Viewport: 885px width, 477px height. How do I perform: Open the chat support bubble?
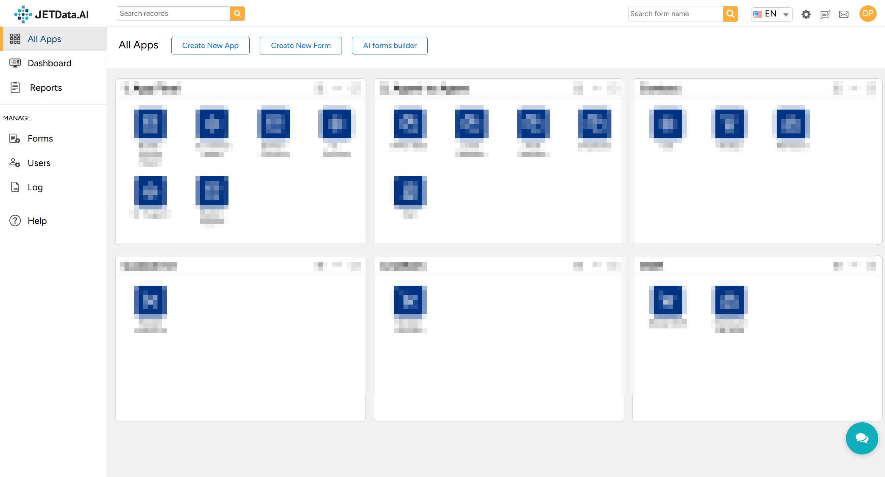(x=862, y=438)
